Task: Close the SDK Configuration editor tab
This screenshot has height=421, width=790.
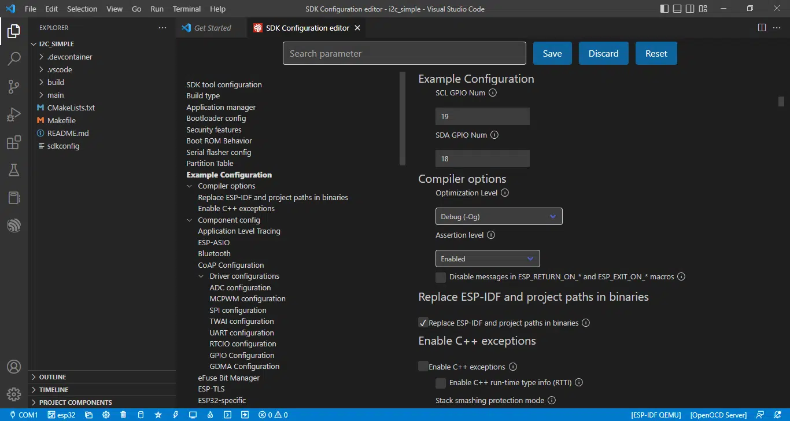Action: pyautogui.click(x=357, y=28)
